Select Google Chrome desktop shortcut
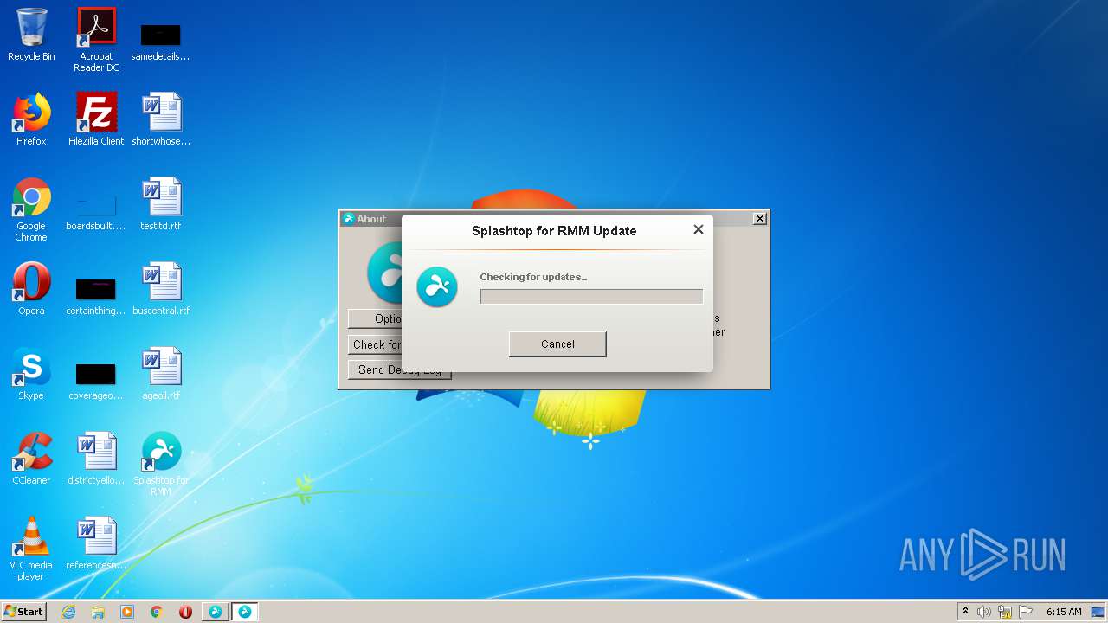This screenshot has height=623, width=1108. 31,210
